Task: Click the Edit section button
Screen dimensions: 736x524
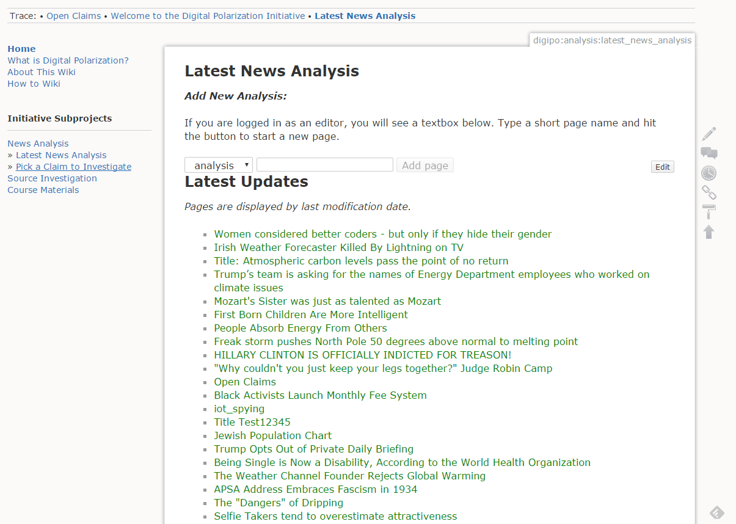Action: (x=662, y=167)
